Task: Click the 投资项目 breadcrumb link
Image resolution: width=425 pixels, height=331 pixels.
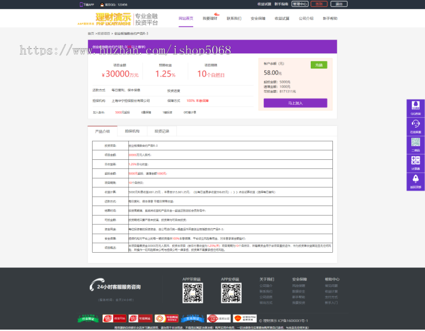Action: [104, 34]
